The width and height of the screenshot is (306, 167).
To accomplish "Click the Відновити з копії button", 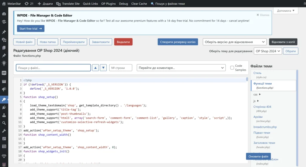I will click(283, 42).
